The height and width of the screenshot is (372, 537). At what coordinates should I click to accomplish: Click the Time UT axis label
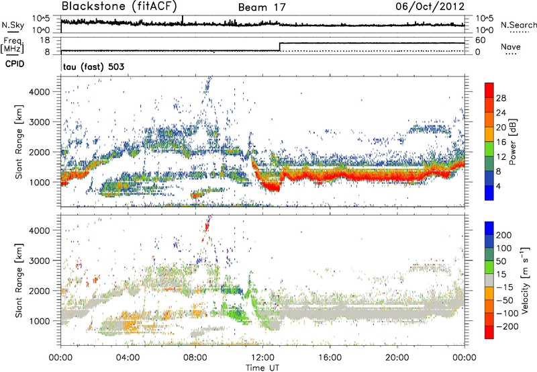(262, 367)
